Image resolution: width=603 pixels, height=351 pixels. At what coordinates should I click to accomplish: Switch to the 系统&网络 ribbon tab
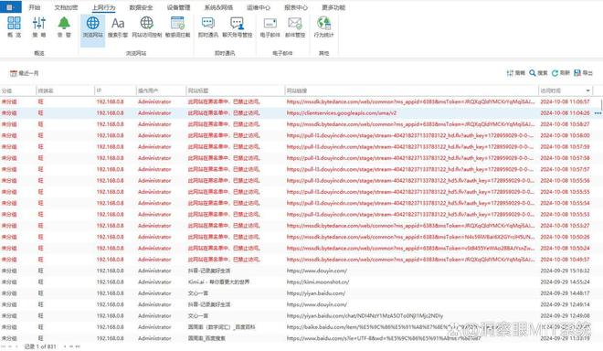pyautogui.click(x=218, y=7)
